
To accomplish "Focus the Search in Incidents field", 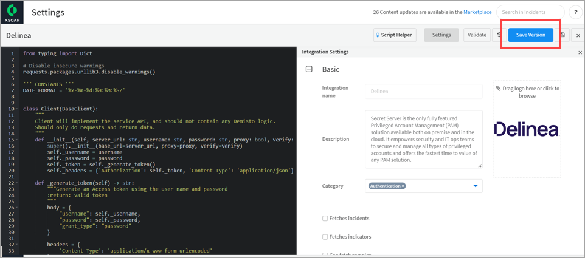I will pos(530,12).
